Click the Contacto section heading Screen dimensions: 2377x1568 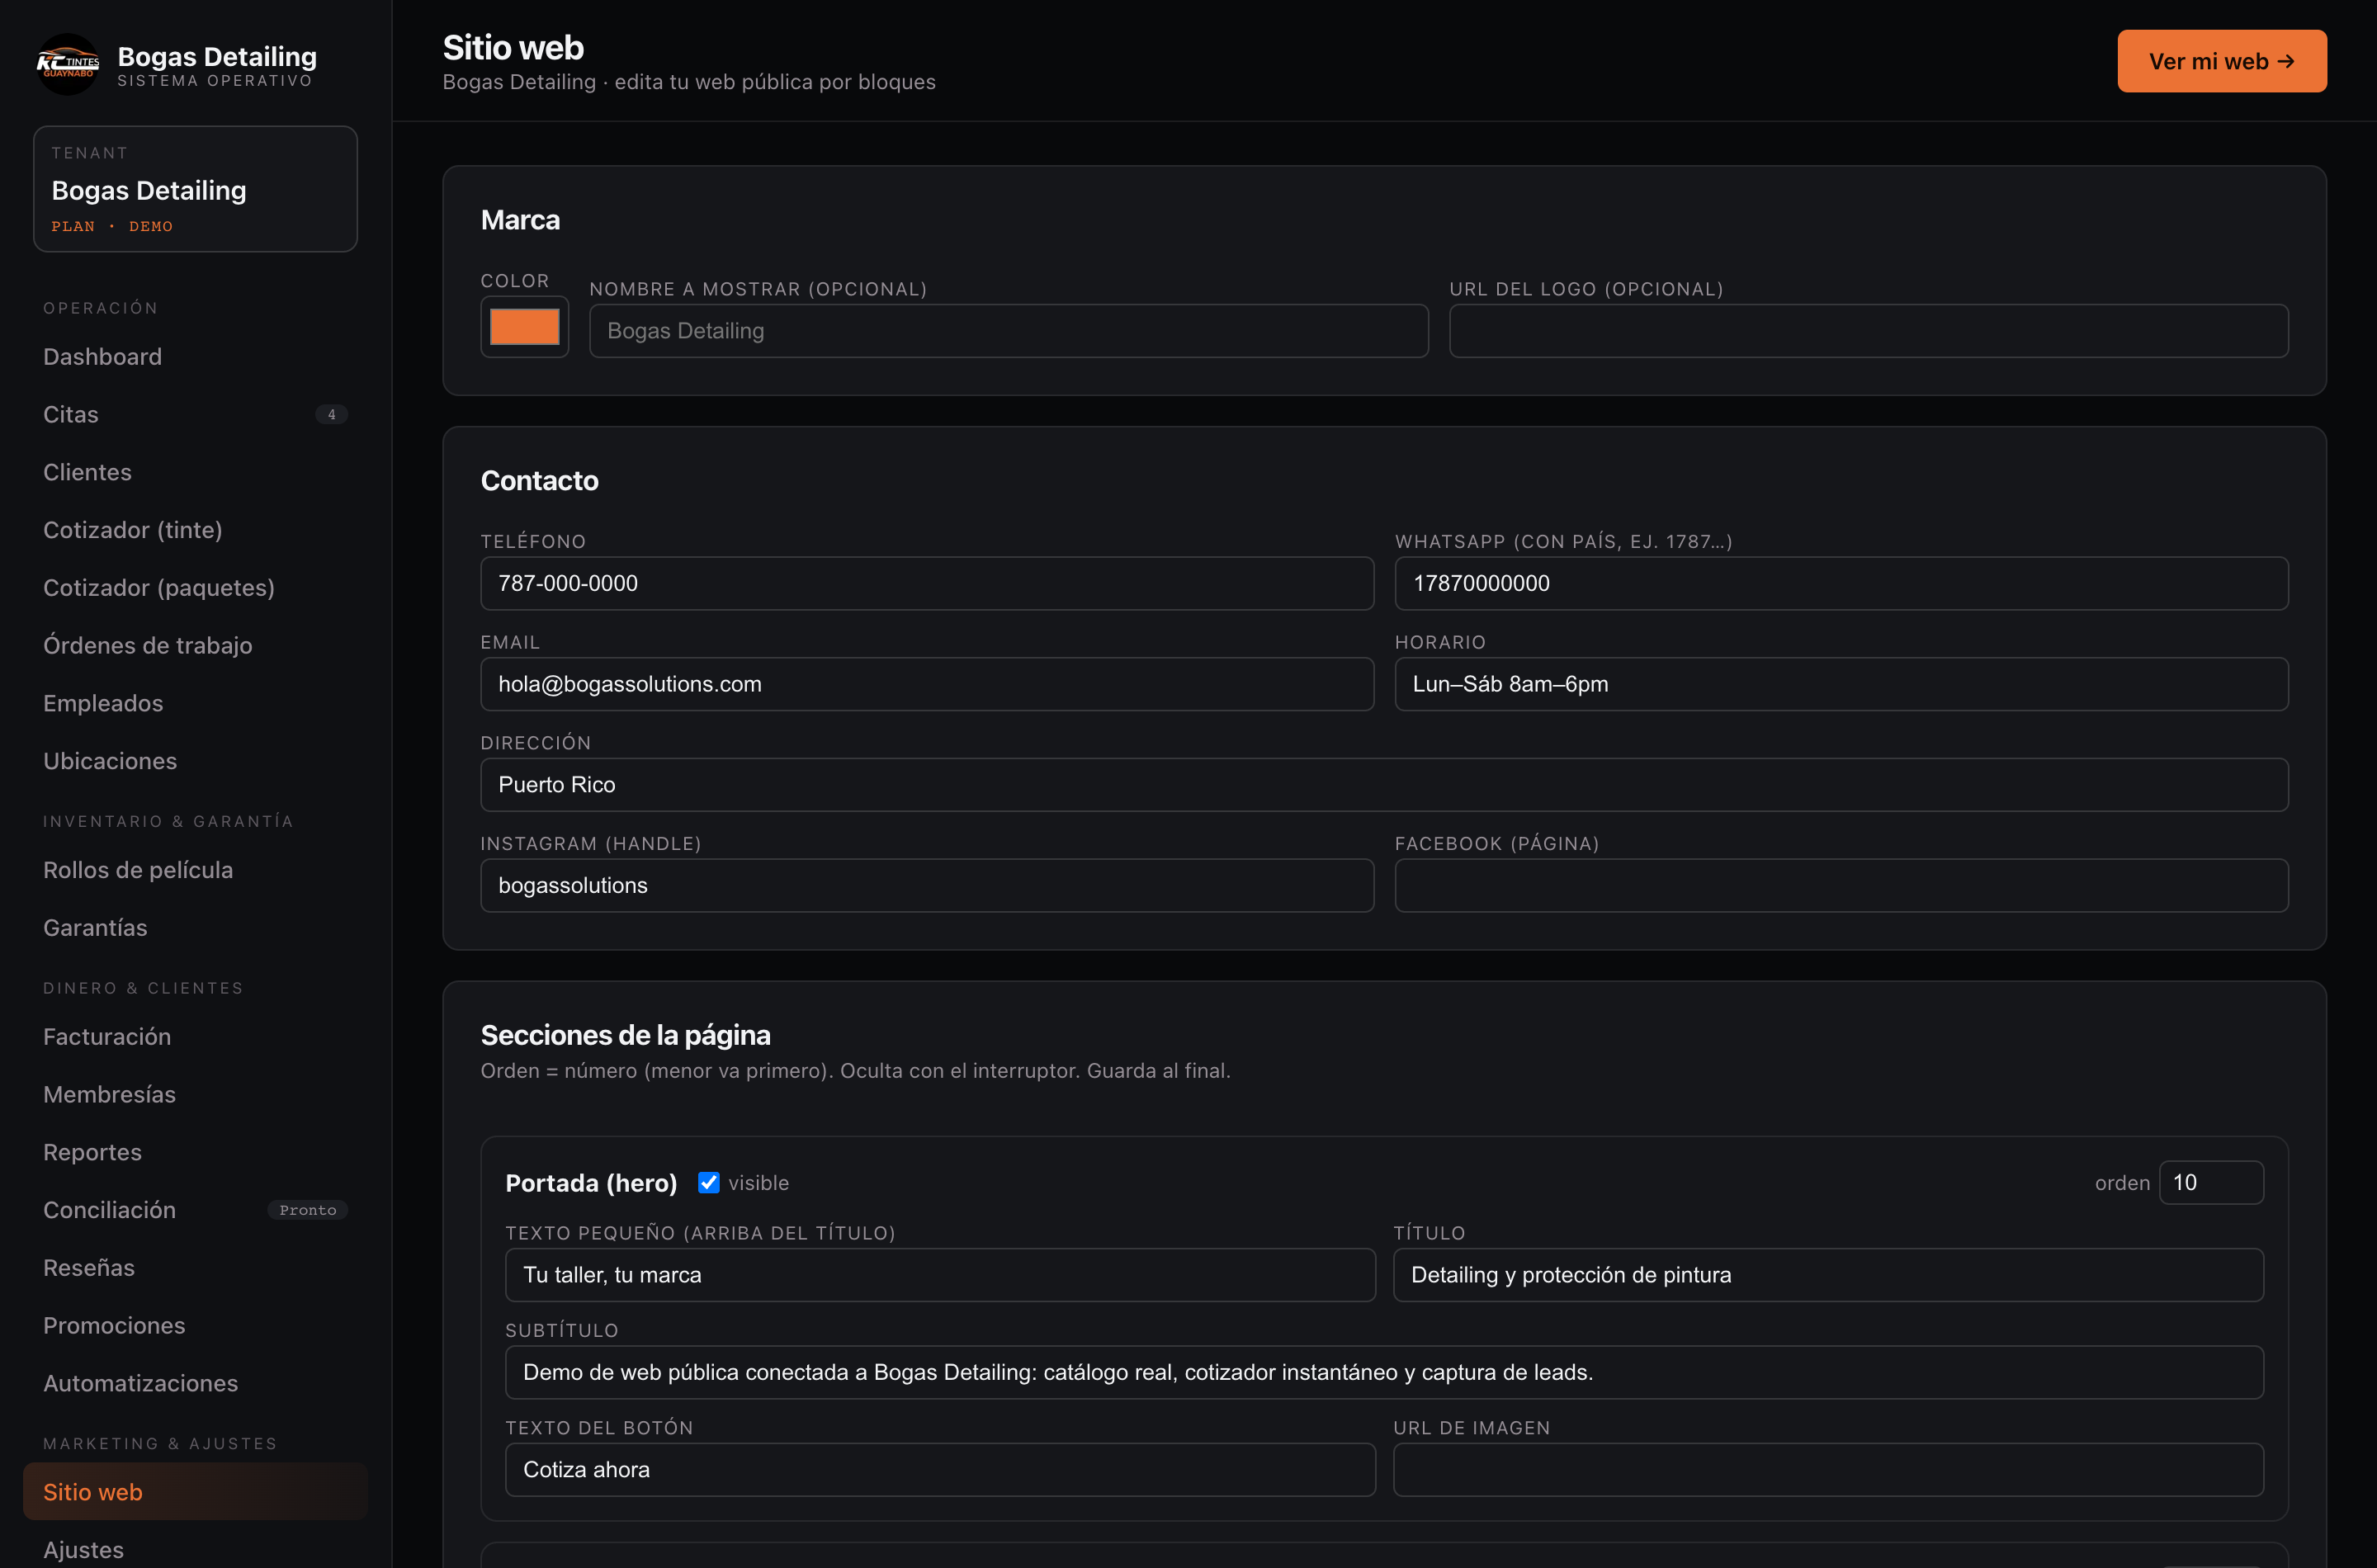(539, 481)
